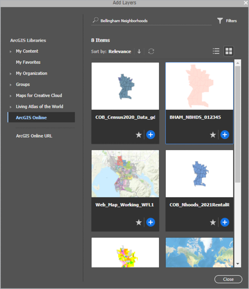Viewport: 249px width, 289px height.
Task: Open My Favorites library
Action: [x=28, y=62]
